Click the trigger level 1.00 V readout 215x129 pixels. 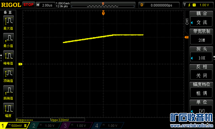coord(204,5)
